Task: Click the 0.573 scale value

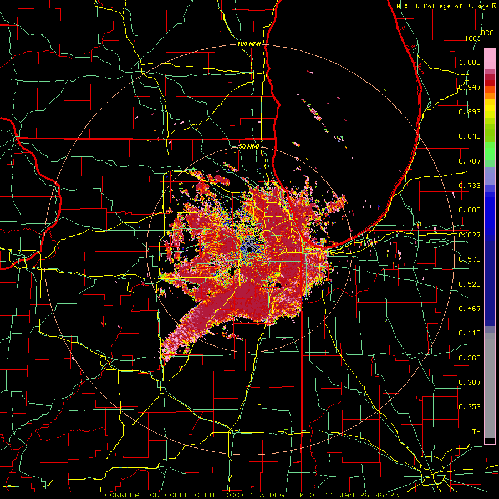Action: [470, 259]
